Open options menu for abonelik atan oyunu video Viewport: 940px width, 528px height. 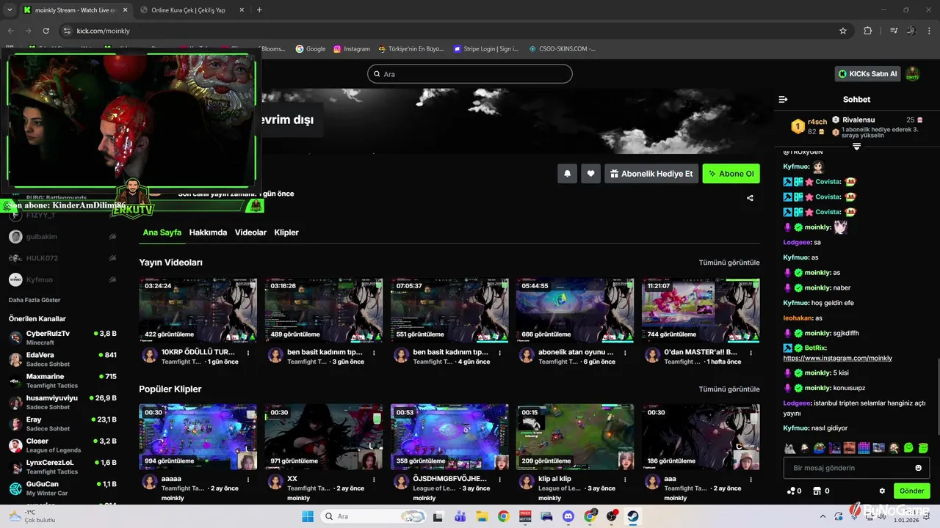[x=625, y=353]
